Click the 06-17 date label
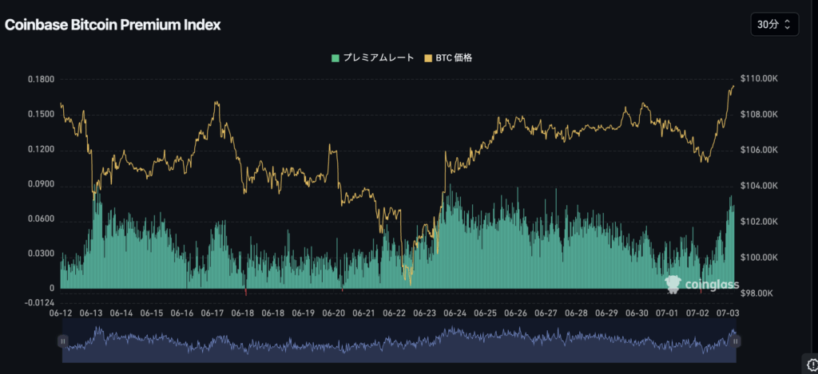This screenshot has width=818, height=374. [212, 313]
